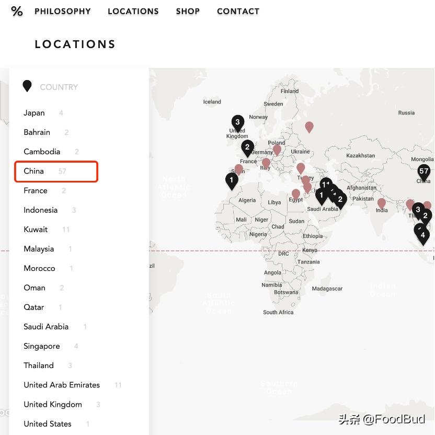Choose Japan from the country list
This screenshot has width=435, height=435.
34,113
